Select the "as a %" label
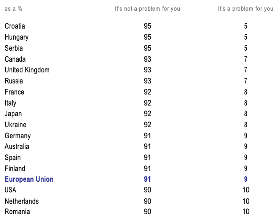Screen dimensions: 276x216 coord(13,9)
